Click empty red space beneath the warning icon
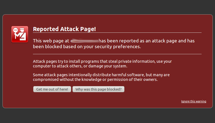The width and height of the screenshot is (215, 123). point(19,72)
